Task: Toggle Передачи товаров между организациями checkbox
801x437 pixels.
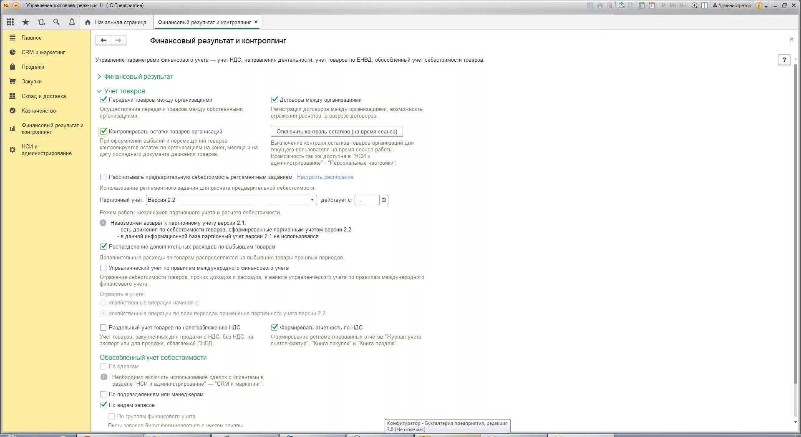Action: pos(103,100)
